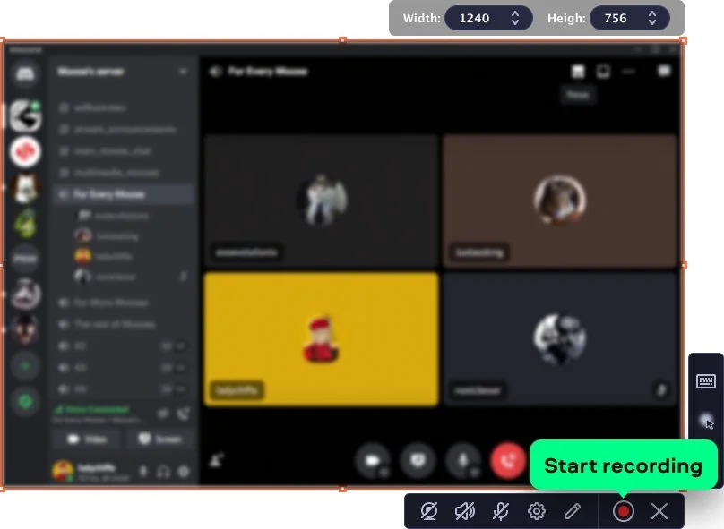Open Explore Discoverable Servers compass icon
The width and height of the screenshot is (724, 529).
(25, 401)
